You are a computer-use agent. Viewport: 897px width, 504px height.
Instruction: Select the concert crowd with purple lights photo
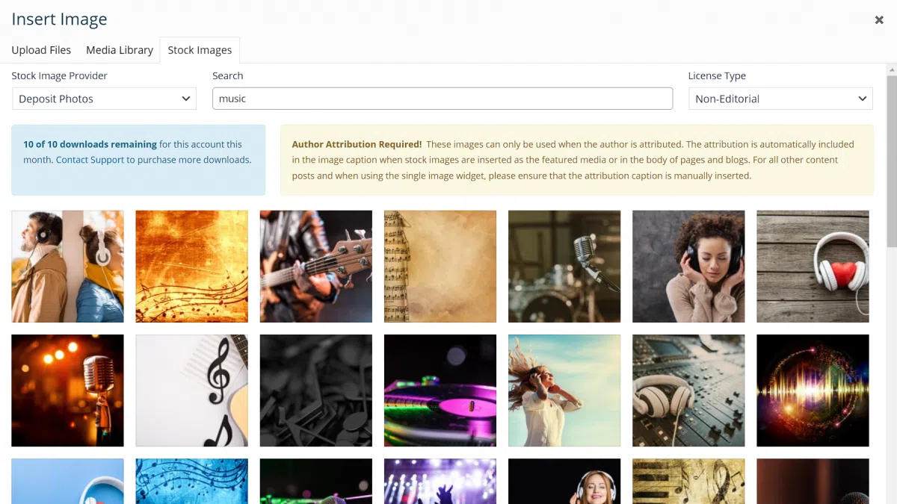(440, 482)
